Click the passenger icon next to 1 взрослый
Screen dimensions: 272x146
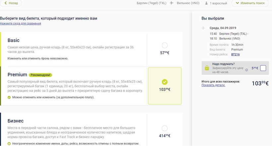207,3
